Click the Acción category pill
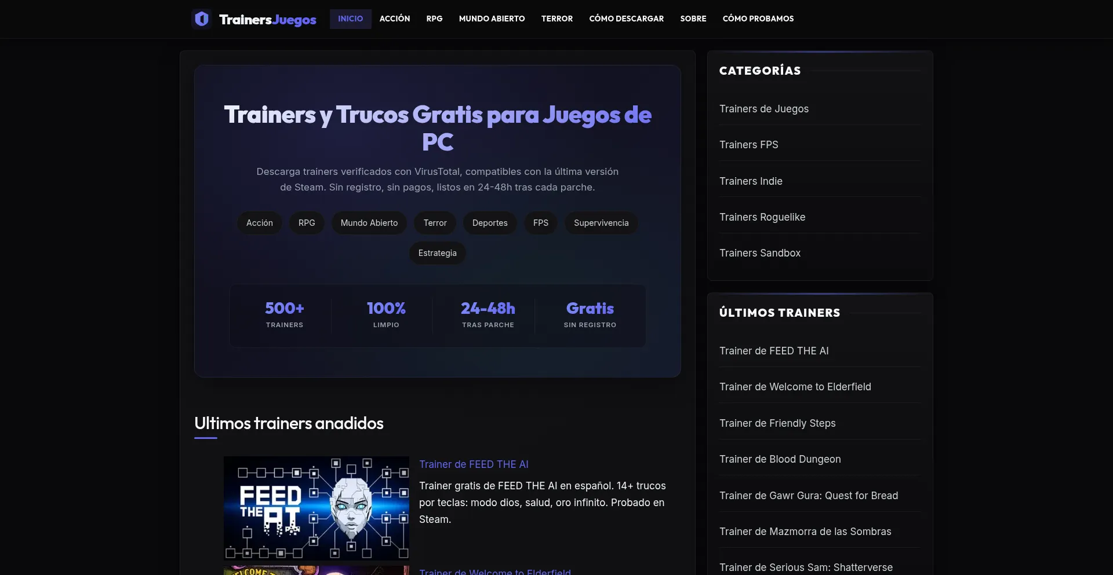Viewport: 1113px width, 575px height. coord(260,223)
